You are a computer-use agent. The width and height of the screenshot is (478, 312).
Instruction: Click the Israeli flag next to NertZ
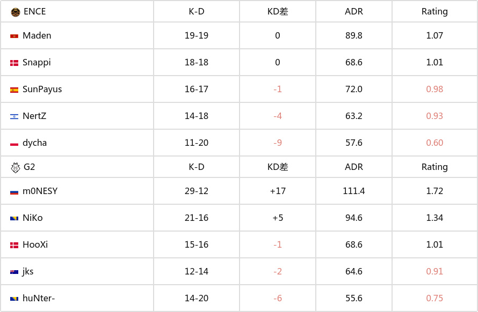click(x=15, y=116)
